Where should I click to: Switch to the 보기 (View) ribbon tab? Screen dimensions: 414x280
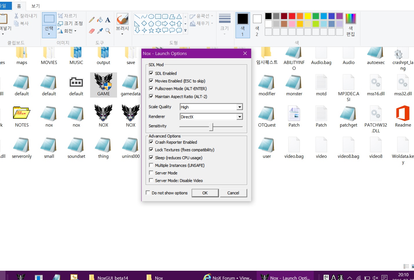click(x=35, y=6)
